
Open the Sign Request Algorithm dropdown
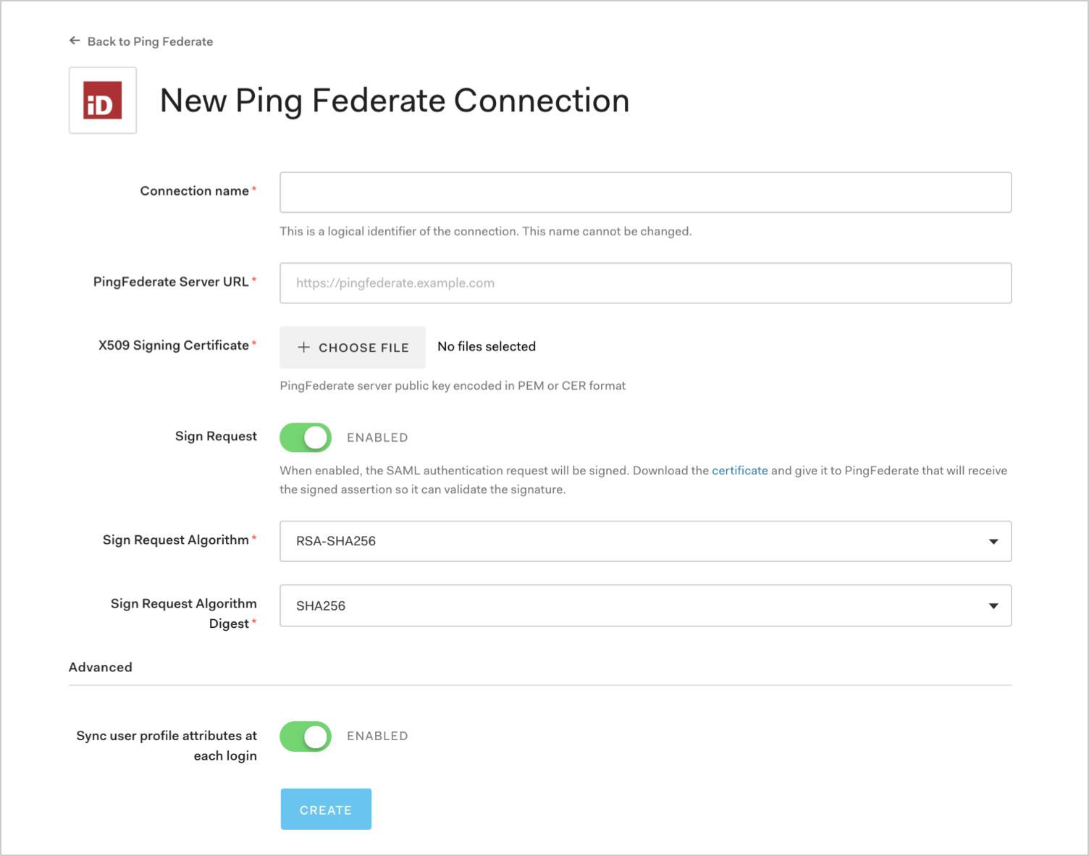pos(645,541)
